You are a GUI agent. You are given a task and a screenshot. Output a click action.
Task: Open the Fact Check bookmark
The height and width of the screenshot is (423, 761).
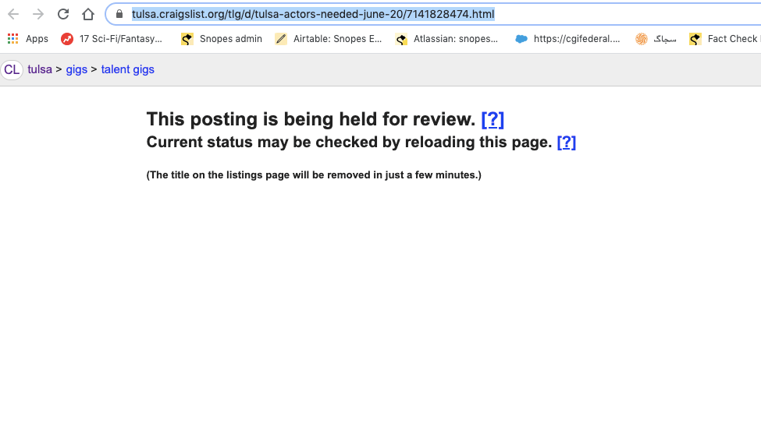click(x=724, y=39)
